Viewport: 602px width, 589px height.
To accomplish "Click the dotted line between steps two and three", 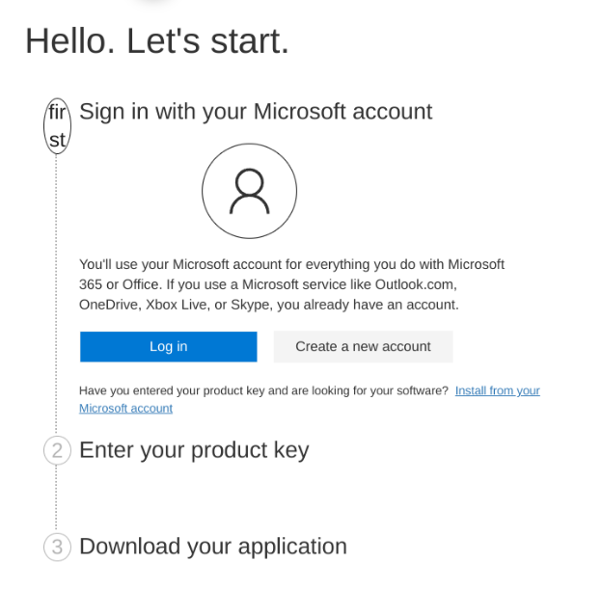I will coord(56,498).
